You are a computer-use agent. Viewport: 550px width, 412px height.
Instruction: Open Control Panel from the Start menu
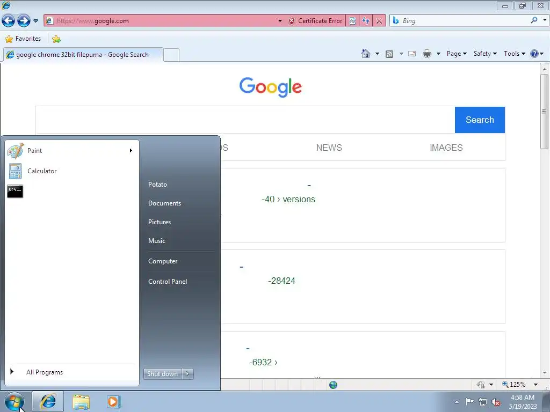(x=168, y=282)
